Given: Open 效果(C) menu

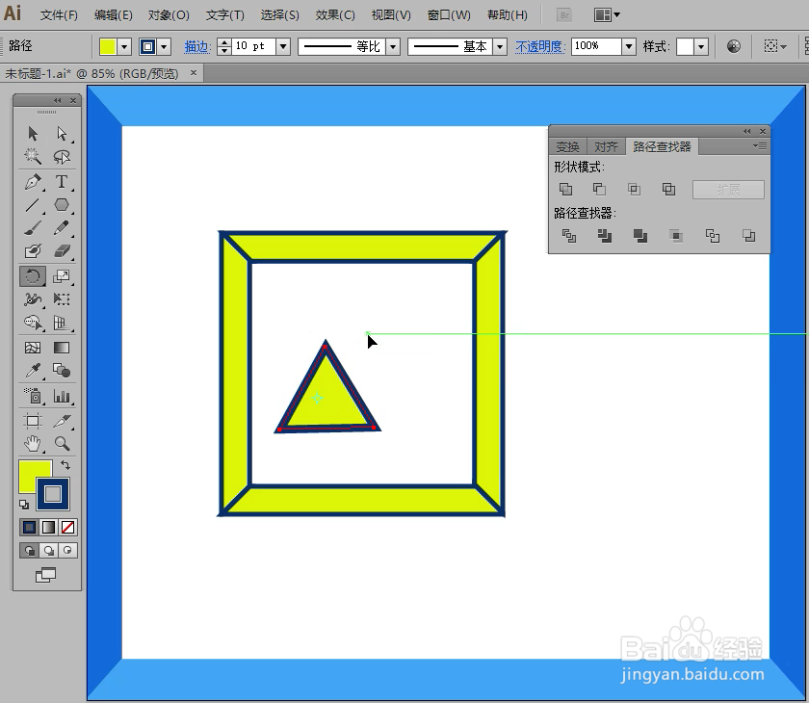Looking at the screenshot, I should coord(335,15).
